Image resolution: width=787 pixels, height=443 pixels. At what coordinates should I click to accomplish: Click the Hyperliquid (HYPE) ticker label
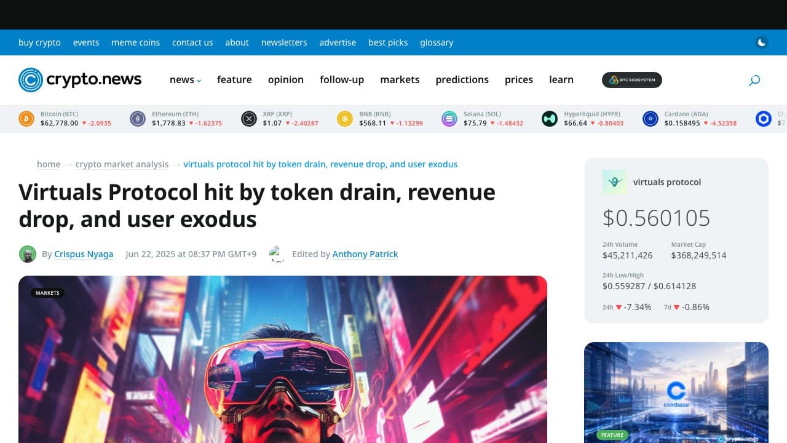[x=592, y=114]
